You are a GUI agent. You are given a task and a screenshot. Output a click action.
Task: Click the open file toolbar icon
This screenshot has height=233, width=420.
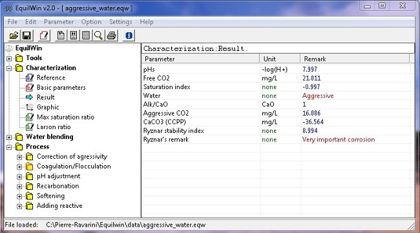[x=14, y=35]
